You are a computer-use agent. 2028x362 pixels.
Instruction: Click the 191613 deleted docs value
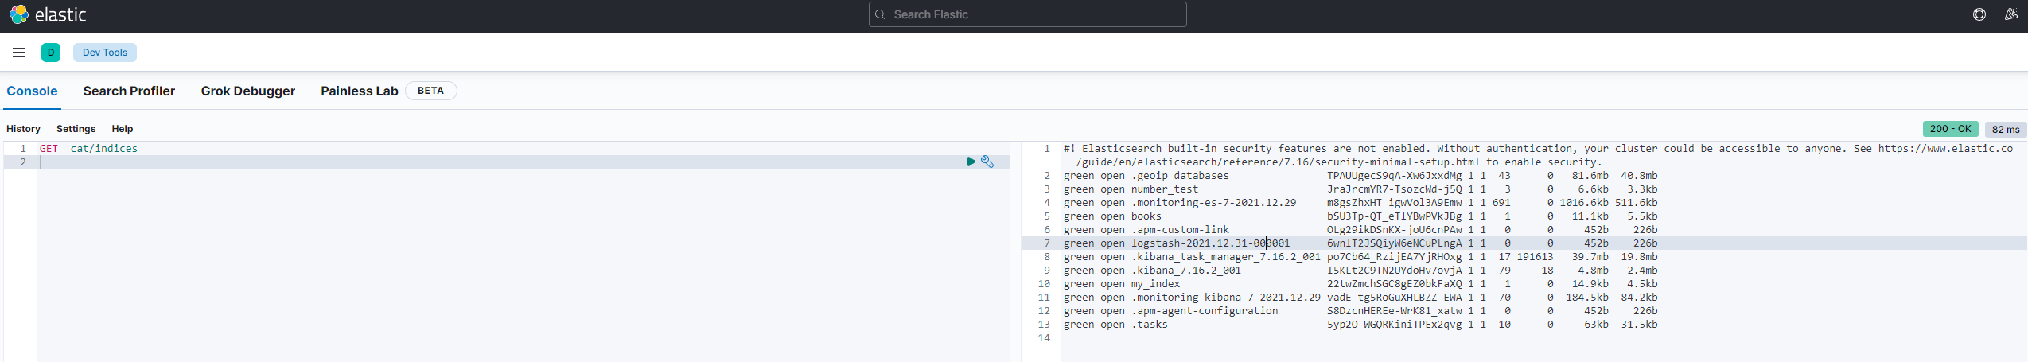[x=1535, y=256]
